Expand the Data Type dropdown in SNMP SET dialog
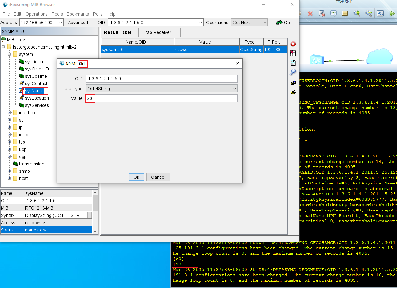The height and width of the screenshot is (288, 397). pyautogui.click(x=234, y=89)
